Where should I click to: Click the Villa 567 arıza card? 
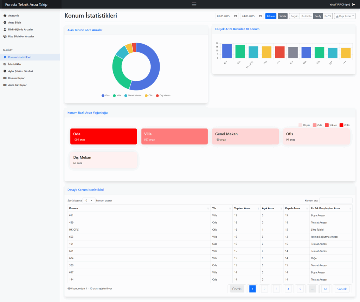[x=174, y=136]
